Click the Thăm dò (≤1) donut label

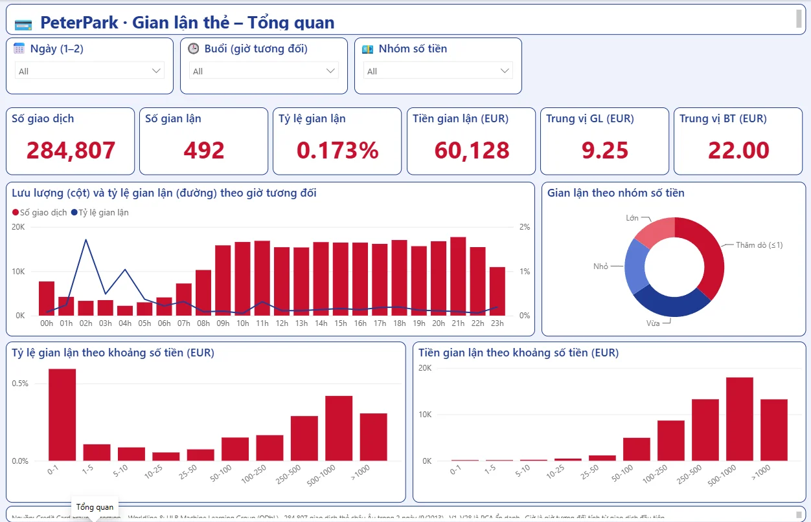click(759, 245)
